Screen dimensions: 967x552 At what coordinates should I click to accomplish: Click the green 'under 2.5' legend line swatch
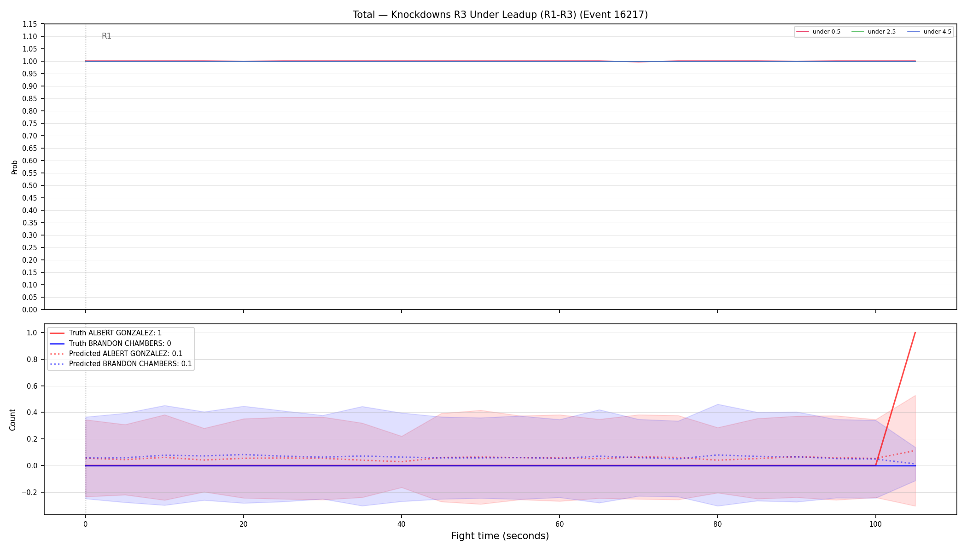858,32
